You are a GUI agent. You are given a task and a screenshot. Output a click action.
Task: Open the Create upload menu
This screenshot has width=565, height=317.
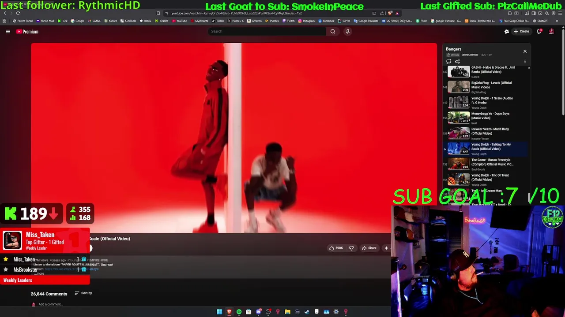(x=521, y=31)
